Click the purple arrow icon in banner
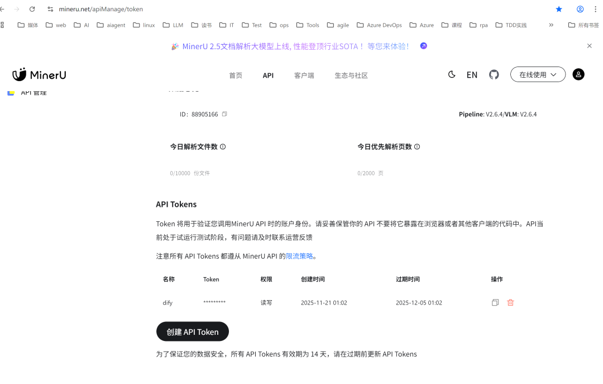Screen dimensions: 603x384 (423, 46)
